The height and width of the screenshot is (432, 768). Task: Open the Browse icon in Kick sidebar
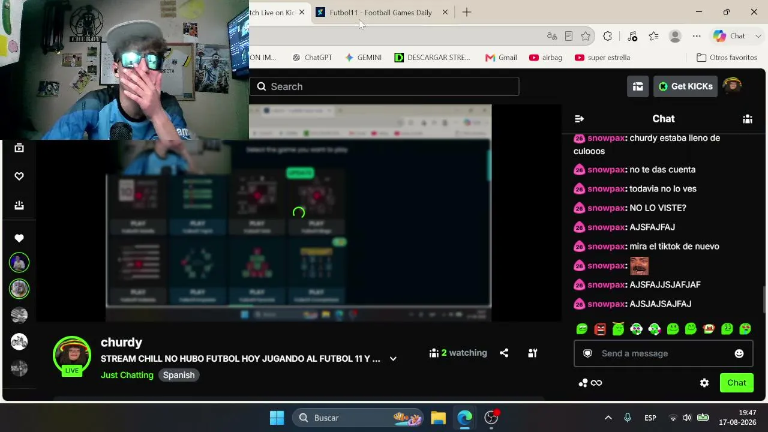click(x=19, y=148)
